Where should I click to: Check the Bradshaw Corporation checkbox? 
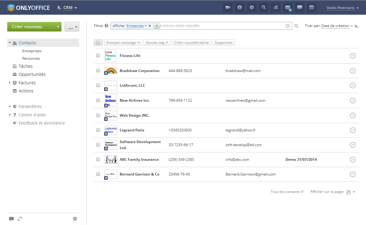[98, 70]
